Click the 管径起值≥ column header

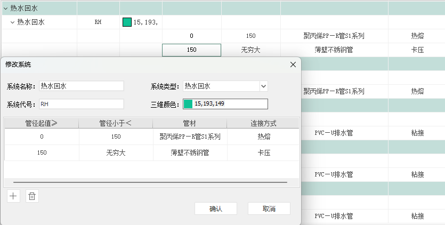[42, 123]
